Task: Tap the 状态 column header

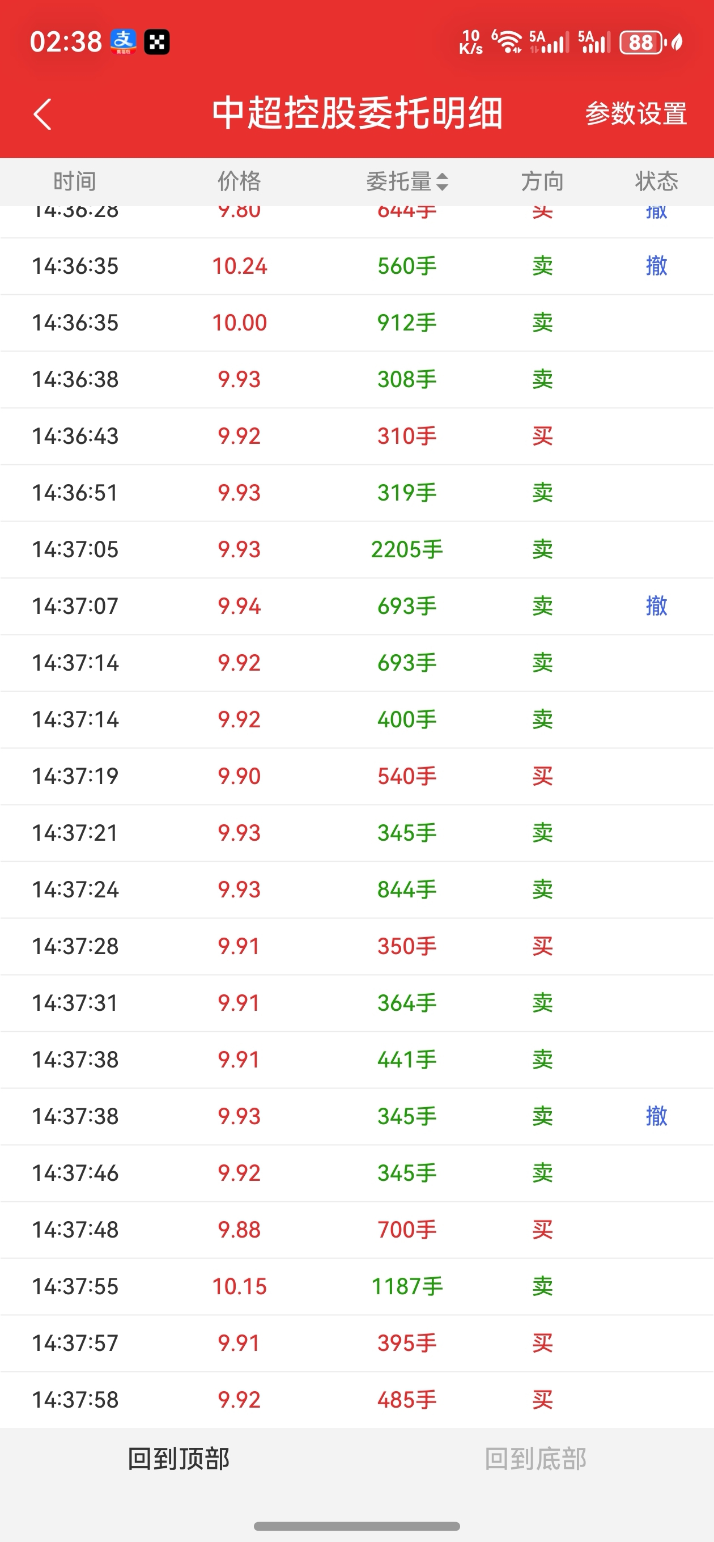Action: pyautogui.click(x=656, y=181)
